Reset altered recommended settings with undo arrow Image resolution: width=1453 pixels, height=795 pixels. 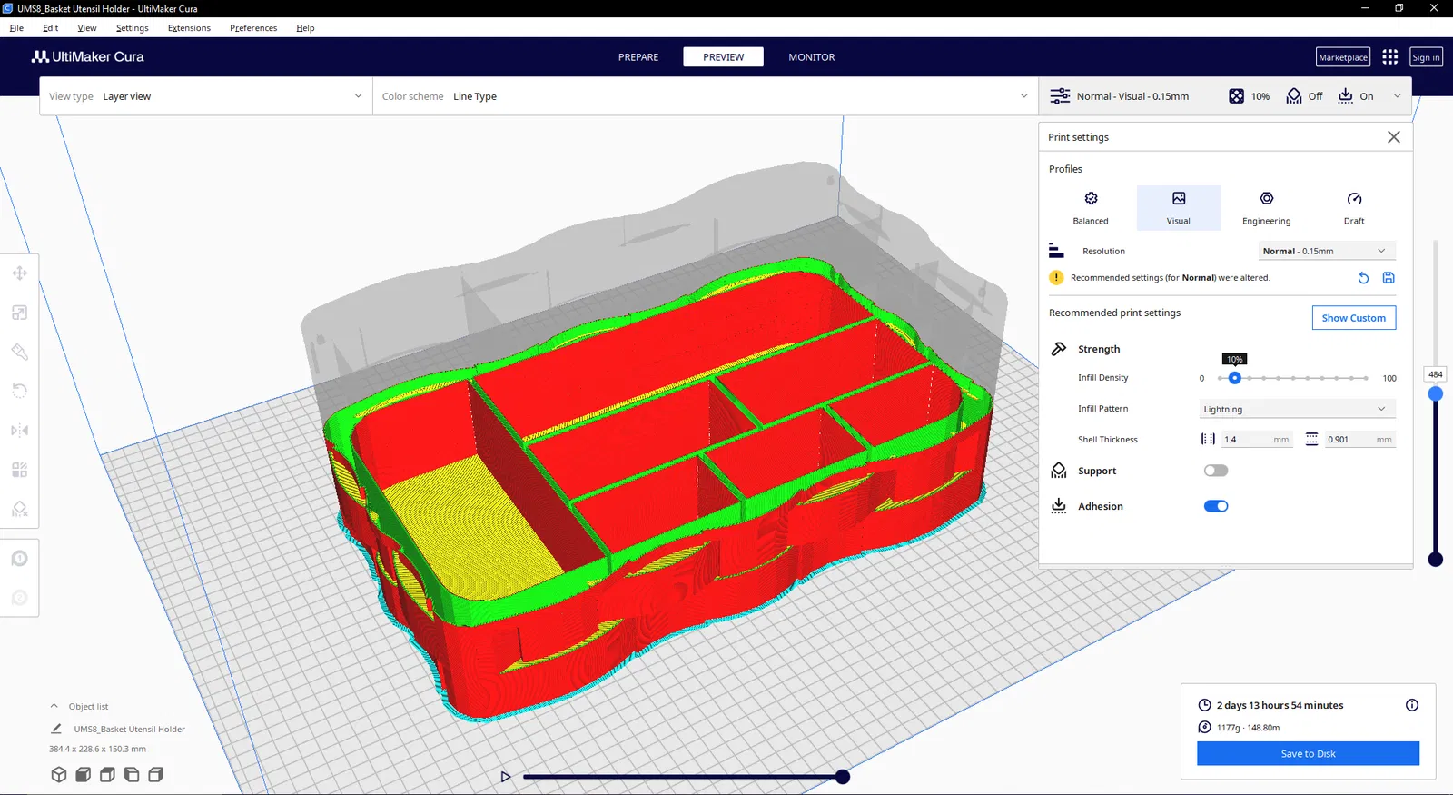pyautogui.click(x=1363, y=278)
